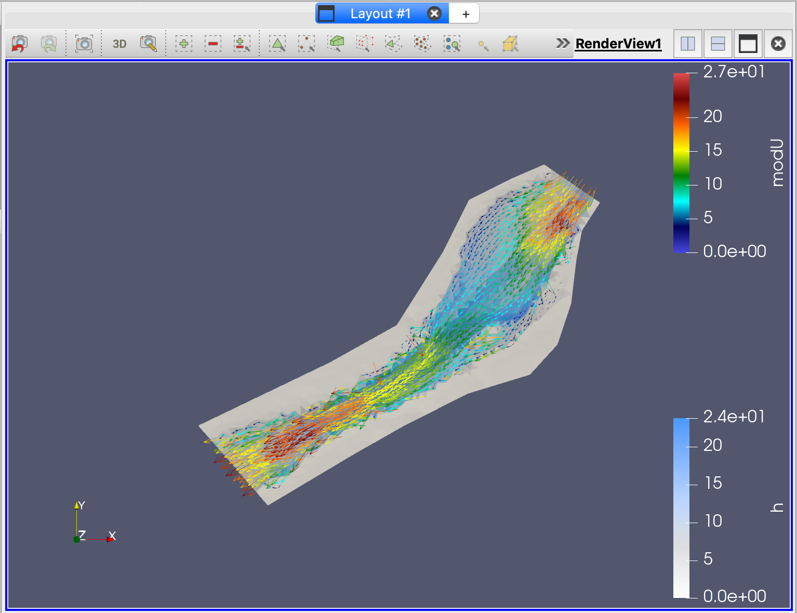The image size is (797, 613).
Task: Add a new layout tab with plus
Action: coord(466,14)
